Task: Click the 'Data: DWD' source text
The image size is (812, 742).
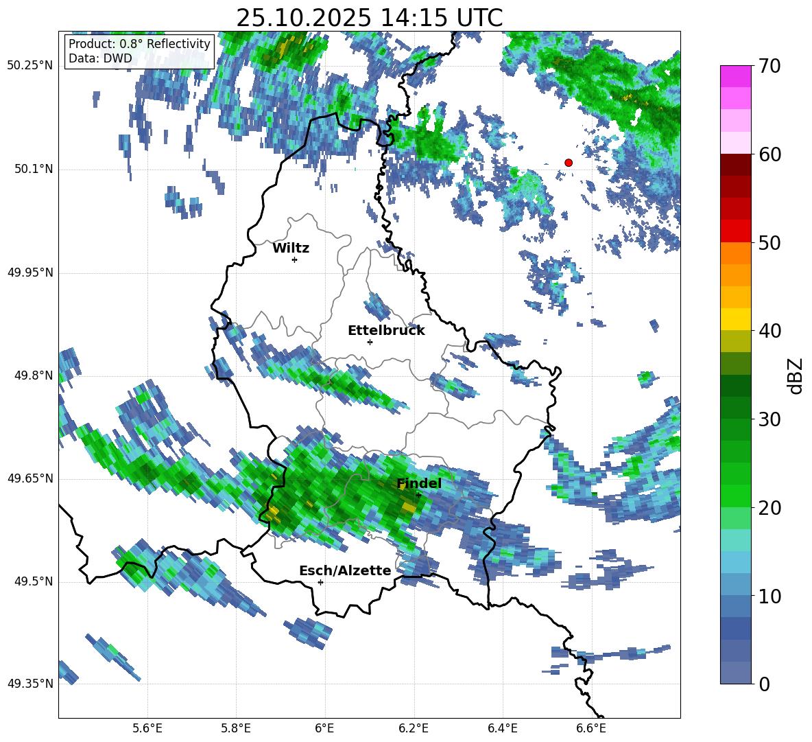Action: (x=100, y=58)
